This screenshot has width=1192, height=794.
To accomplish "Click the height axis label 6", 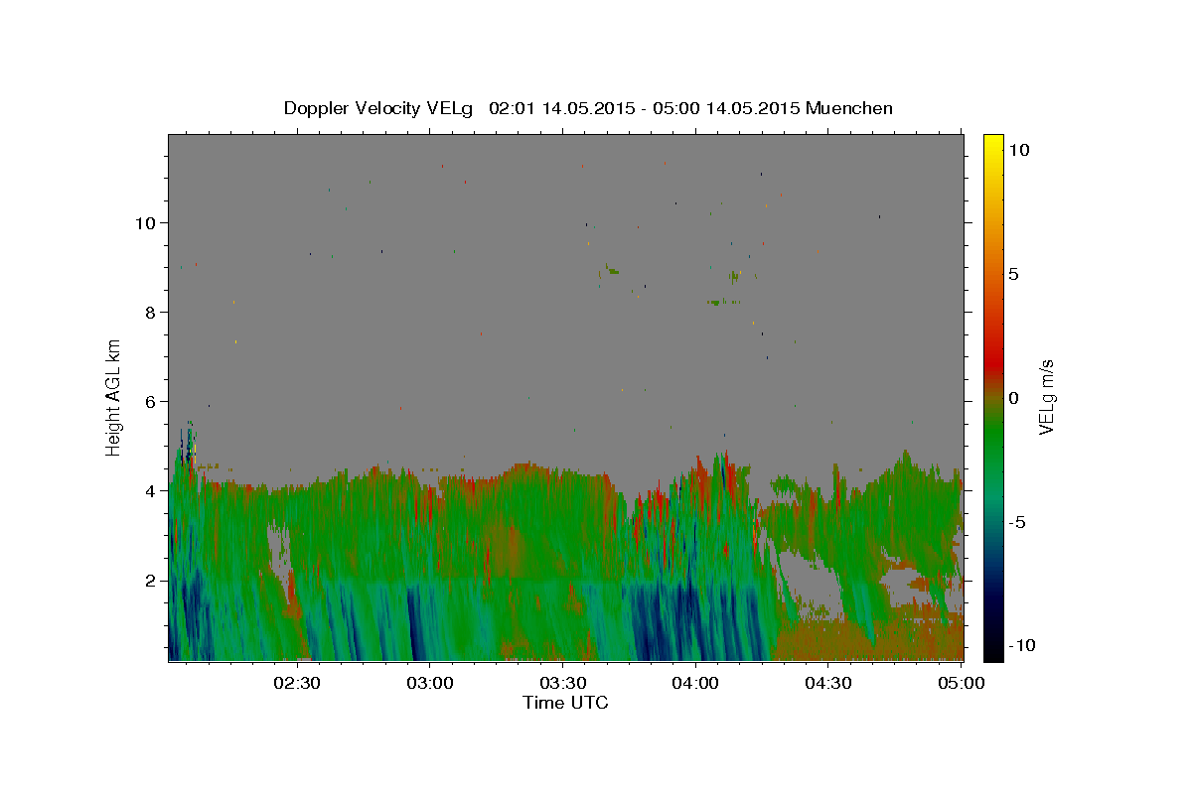I will [152, 401].
